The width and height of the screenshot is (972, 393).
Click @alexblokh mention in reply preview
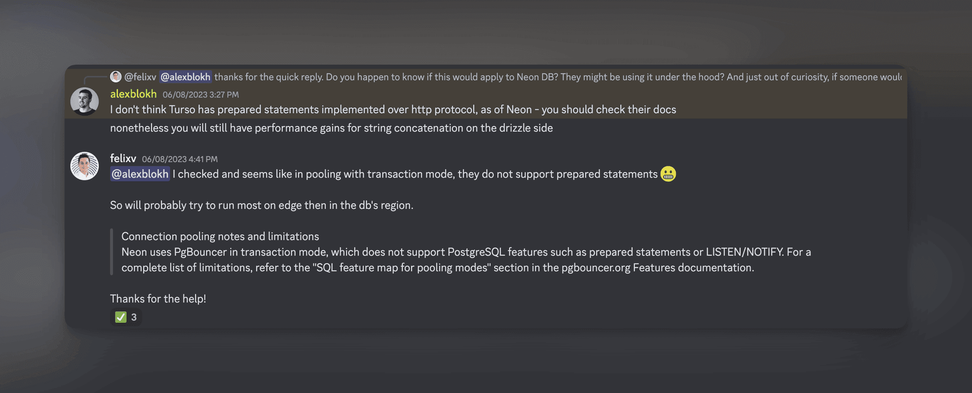click(x=185, y=77)
